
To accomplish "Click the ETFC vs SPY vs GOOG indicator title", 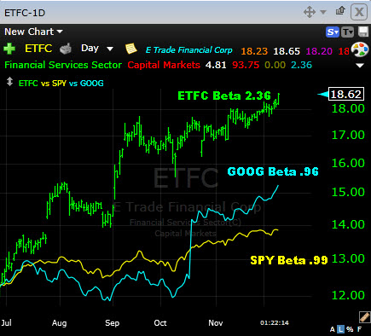I will 61,84.
